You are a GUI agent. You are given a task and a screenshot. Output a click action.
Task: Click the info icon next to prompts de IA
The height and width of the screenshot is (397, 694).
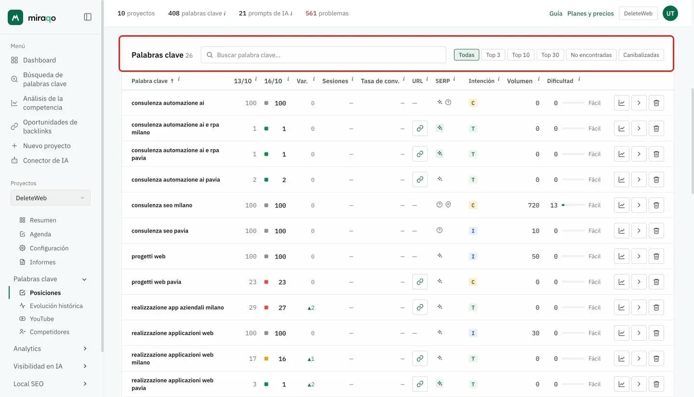[291, 14]
